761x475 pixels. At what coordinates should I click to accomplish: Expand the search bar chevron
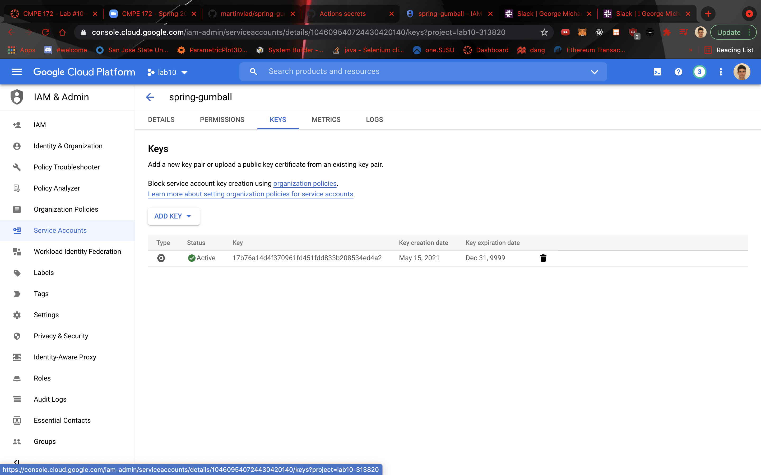coord(594,72)
